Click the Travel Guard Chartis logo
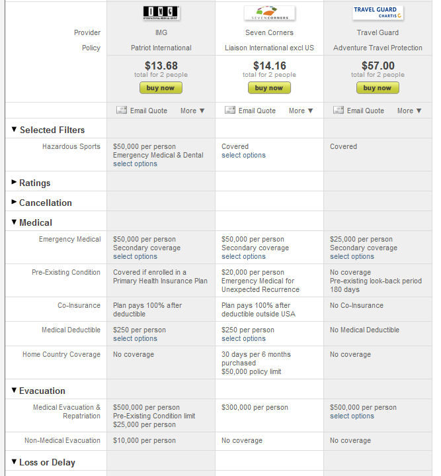The height and width of the screenshot is (476, 441). [378, 13]
